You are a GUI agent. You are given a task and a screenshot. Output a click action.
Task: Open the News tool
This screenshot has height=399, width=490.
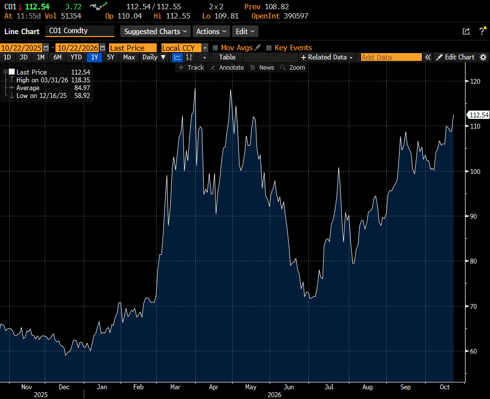tap(262, 68)
